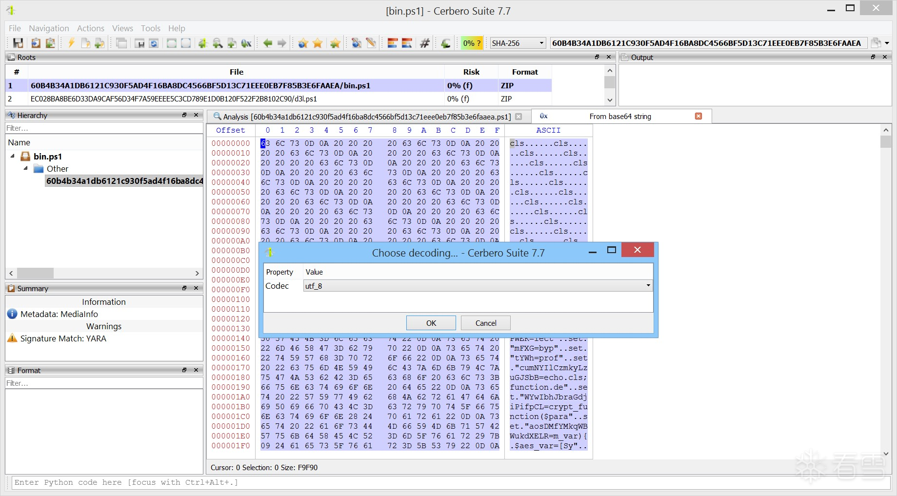
Task: Click the layout bars with magnifier icon
Action: tap(407, 43)
